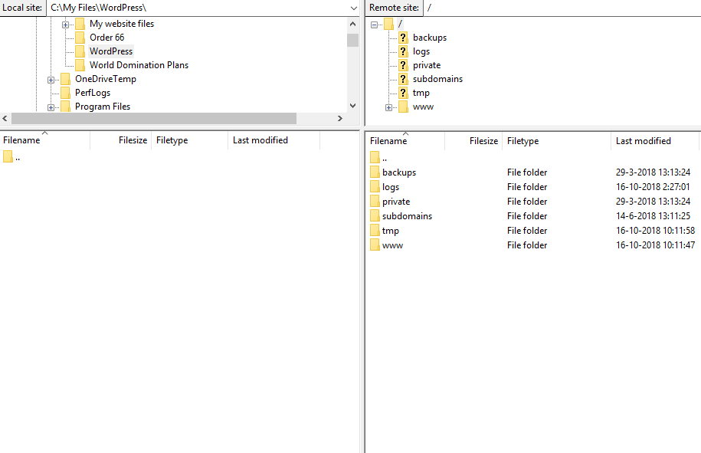Click the Program Files folder icon
701x453 pixels.
(66, 107)
